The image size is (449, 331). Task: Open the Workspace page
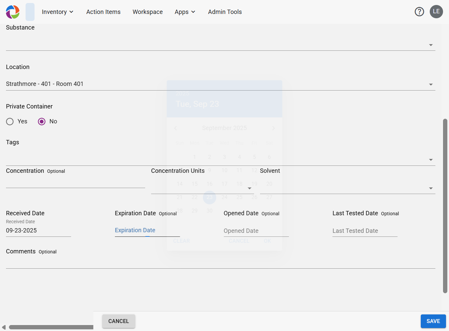click(147, 12)
